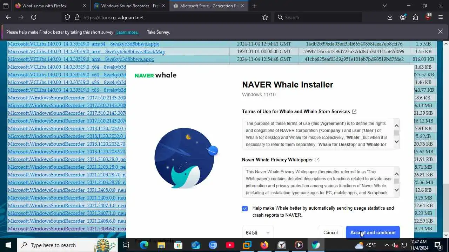Follow the Learn more link
This screenshot has height=252, width=449.
(x=127, y=32)
